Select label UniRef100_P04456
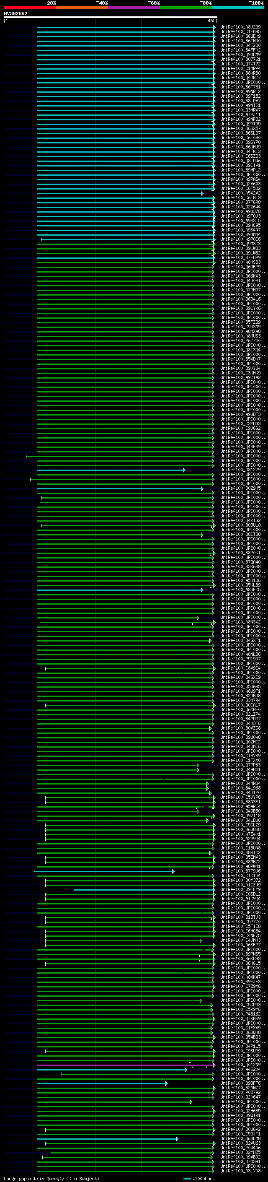 [x=240, y=1148]
